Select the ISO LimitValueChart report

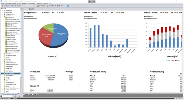12,23
